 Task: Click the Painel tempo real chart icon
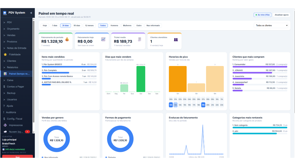(x=5, y=74)
